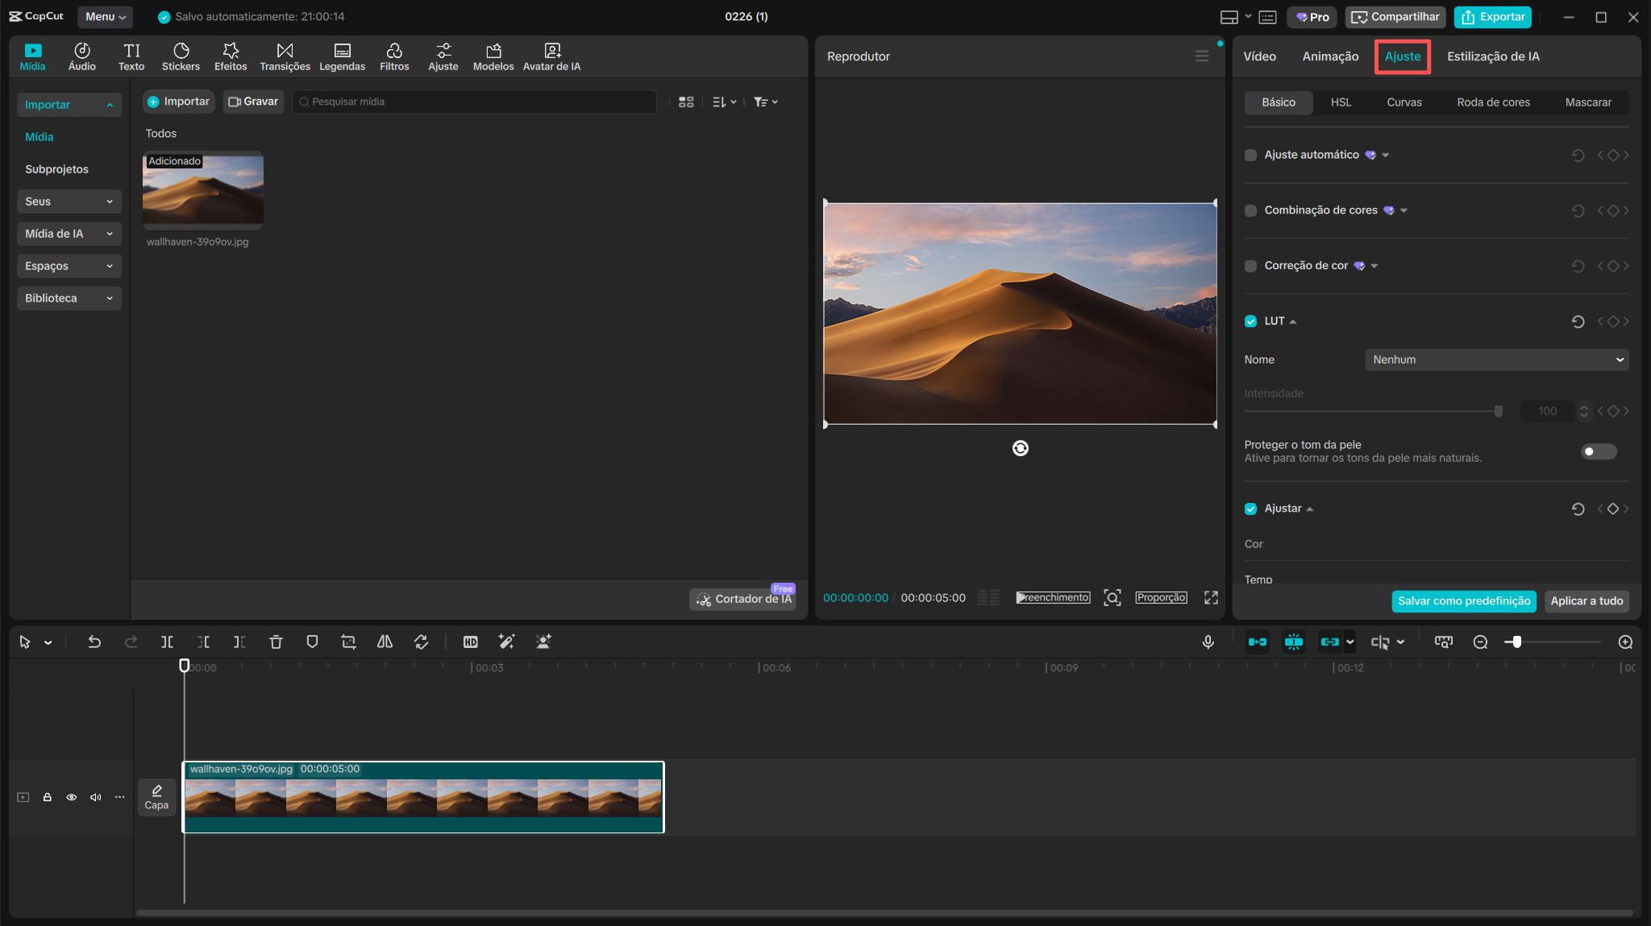The image size is (1651, 926).
Task: Open the Transições panel
Action: [284, 56]
